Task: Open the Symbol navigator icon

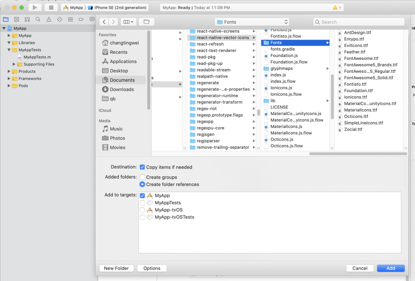Action: (x=27, y=19)
